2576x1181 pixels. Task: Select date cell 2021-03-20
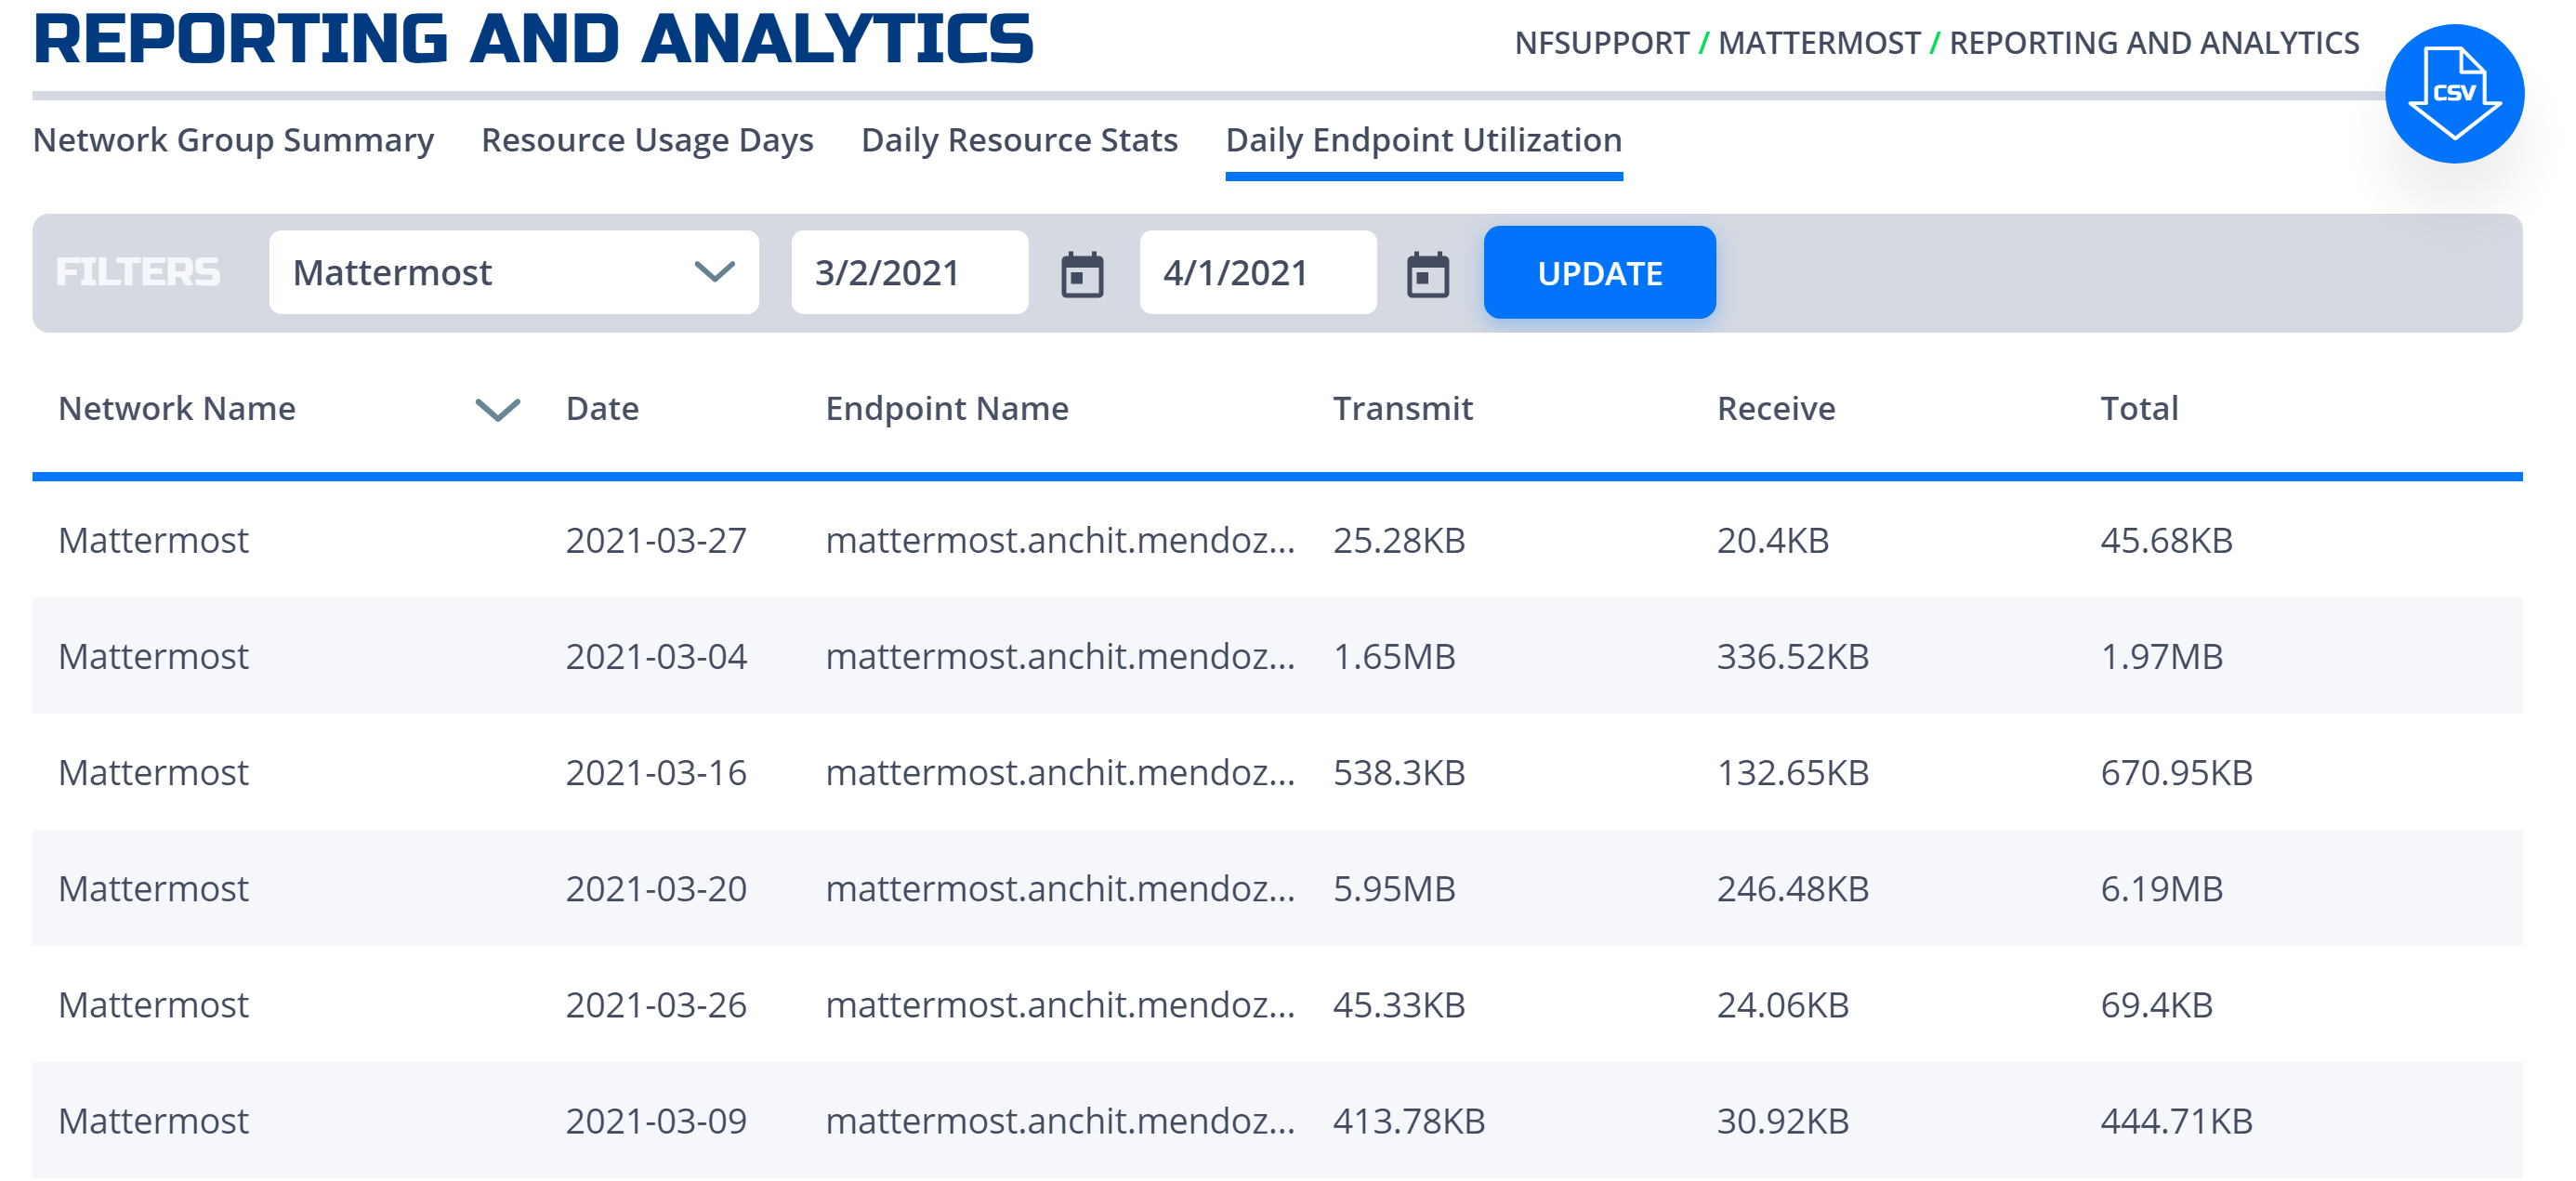click(656, 888)
